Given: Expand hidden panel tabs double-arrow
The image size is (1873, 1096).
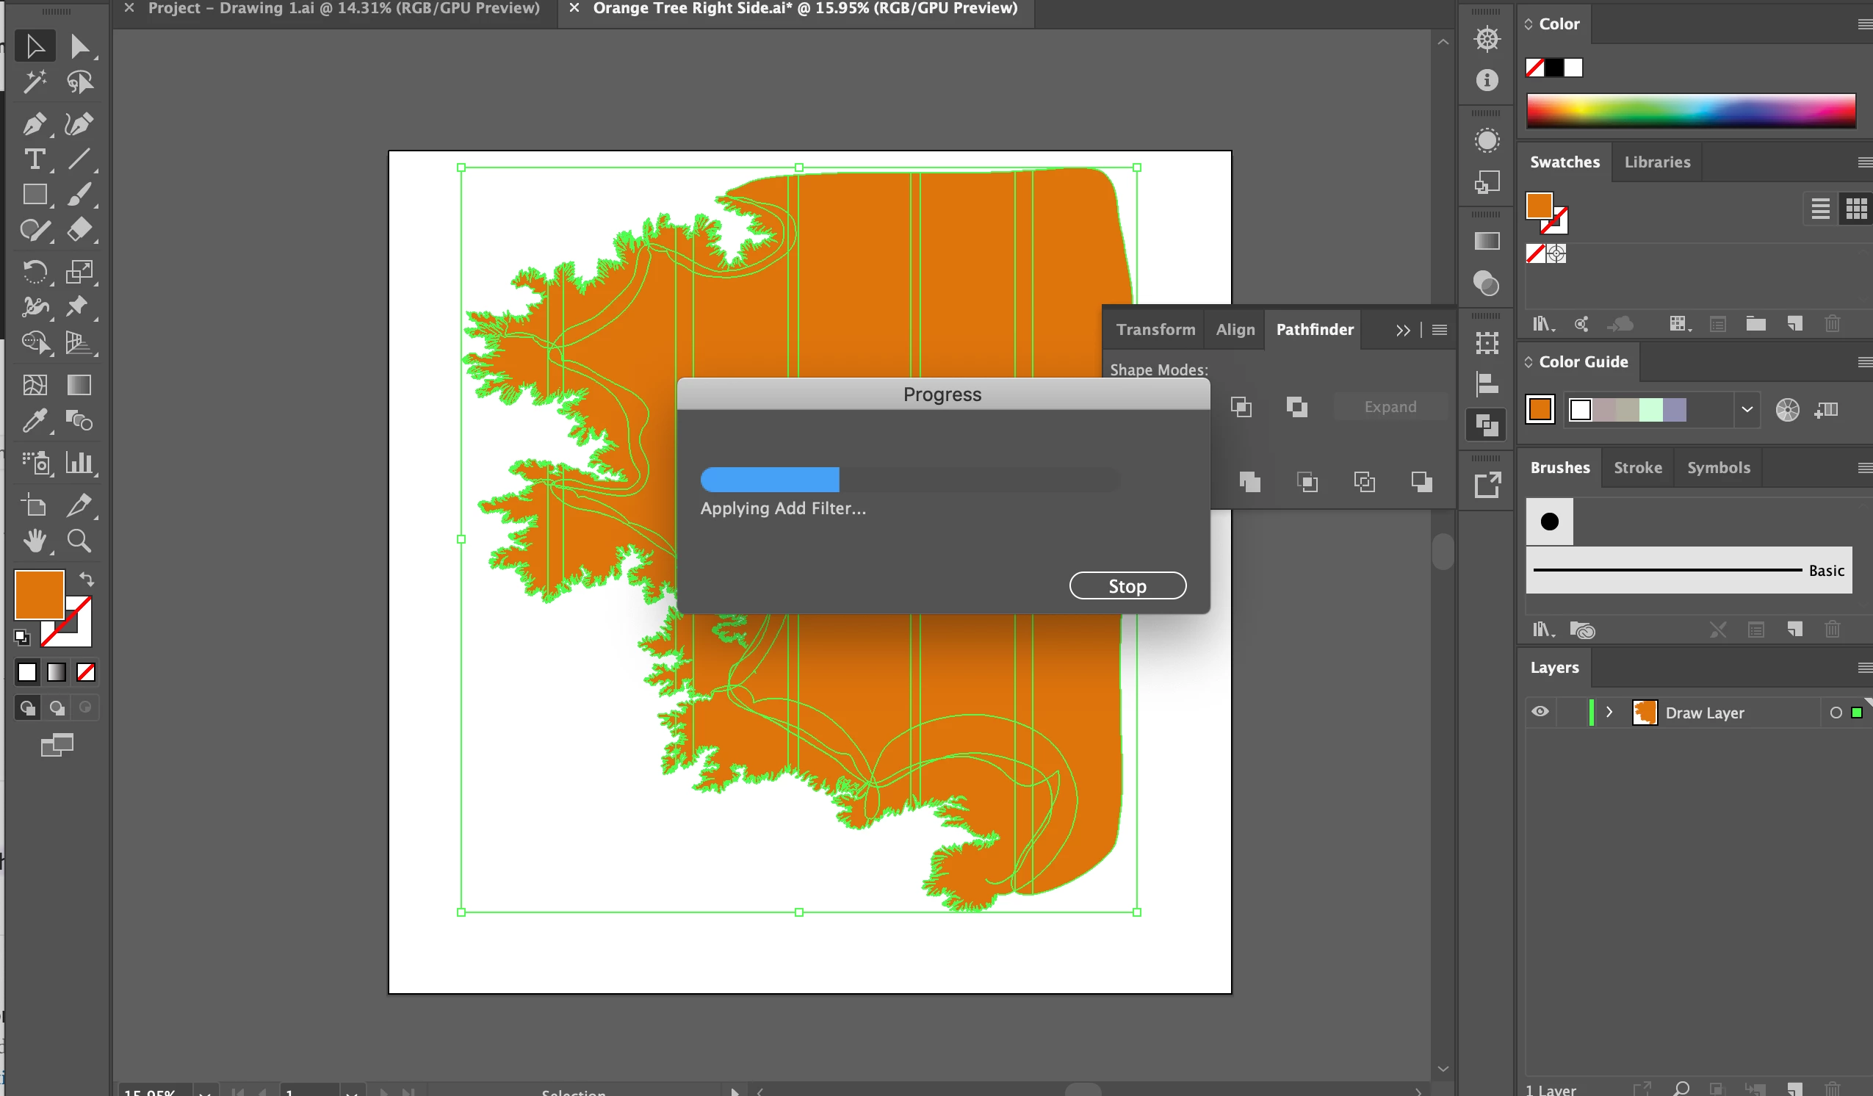Looking at the screenshot, I should pos(1402,330).
